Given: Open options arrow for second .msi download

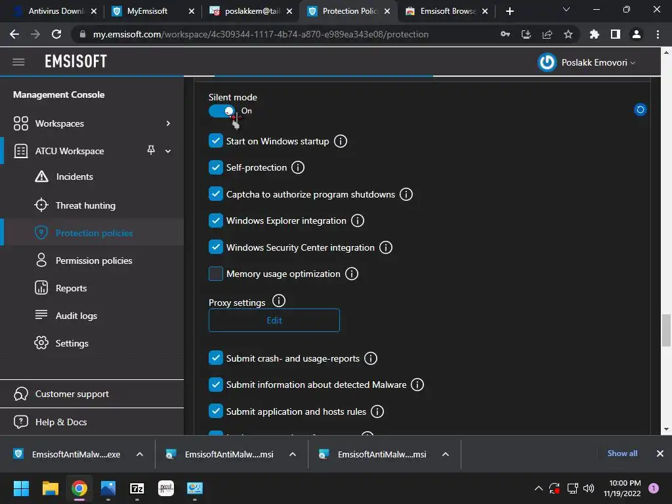Looking at the screenshot, I should click(x=446, y=454).
